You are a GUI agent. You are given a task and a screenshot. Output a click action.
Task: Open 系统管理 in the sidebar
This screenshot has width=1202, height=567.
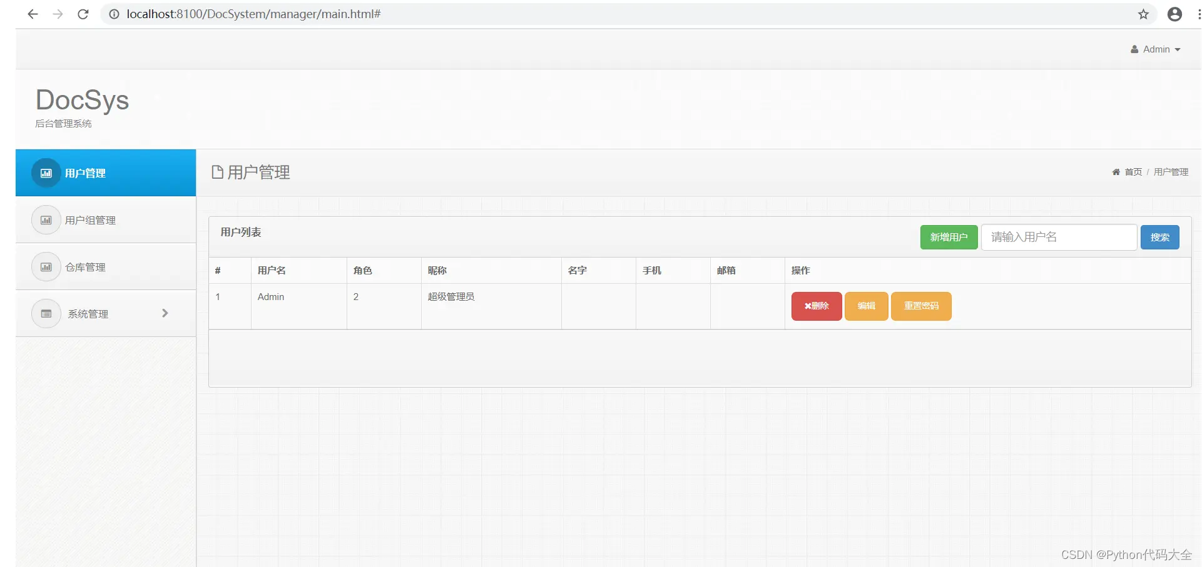coord(106,314)
